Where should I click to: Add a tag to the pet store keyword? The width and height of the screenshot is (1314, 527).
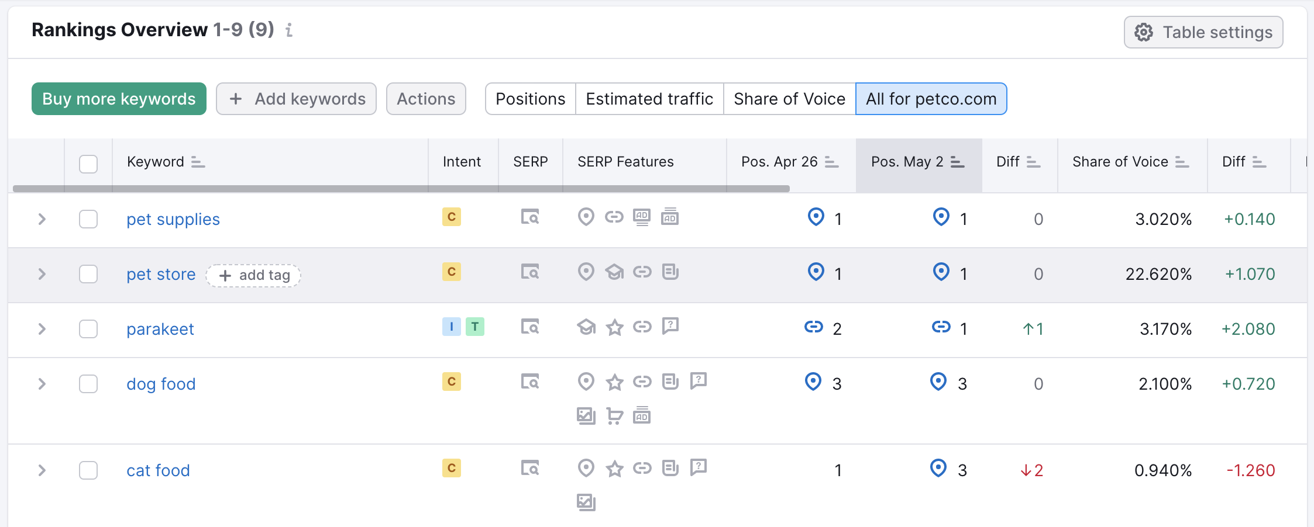coord(253,275)
